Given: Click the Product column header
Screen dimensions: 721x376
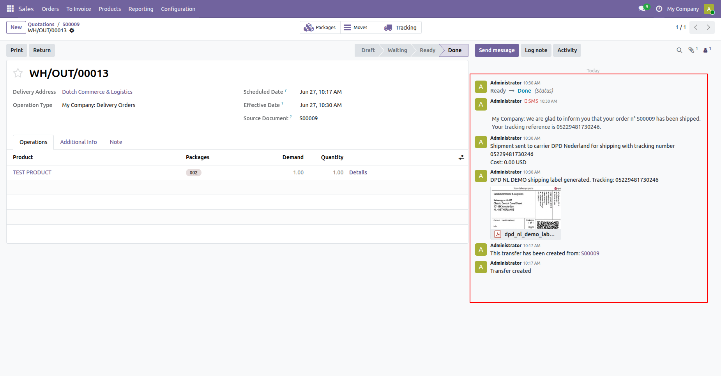Looking at the screenshot, I should tap(23, 157).
